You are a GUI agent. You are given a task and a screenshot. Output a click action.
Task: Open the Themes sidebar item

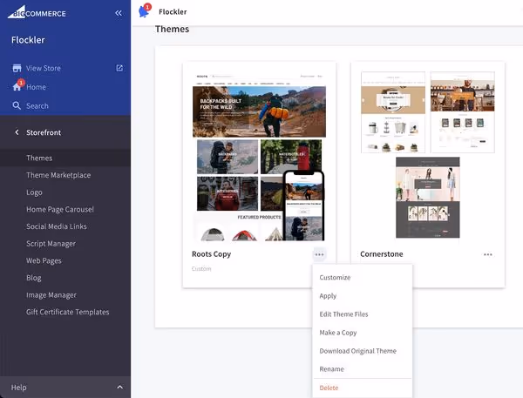65,158
